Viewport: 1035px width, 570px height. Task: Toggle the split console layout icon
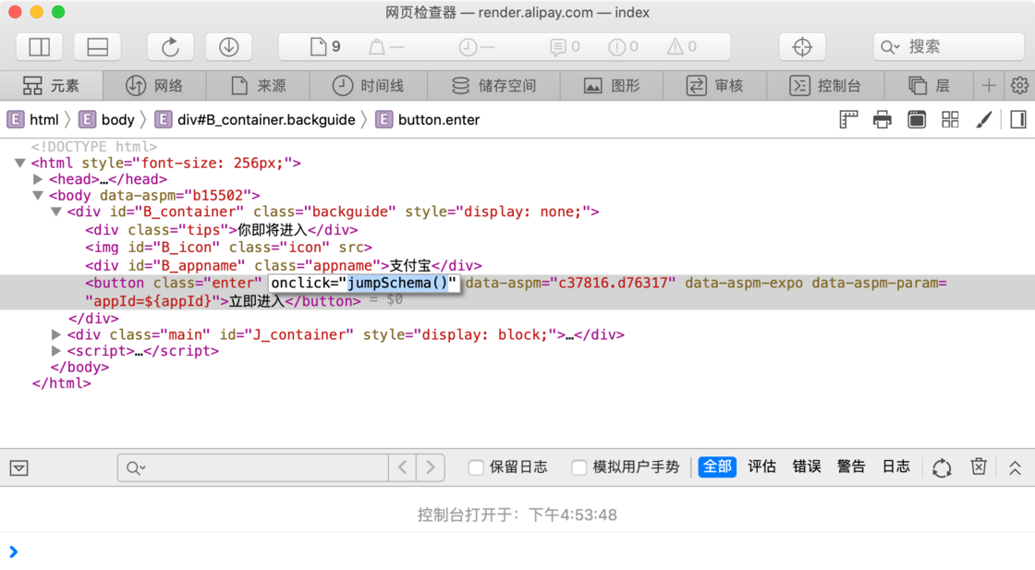click(97, 47)
